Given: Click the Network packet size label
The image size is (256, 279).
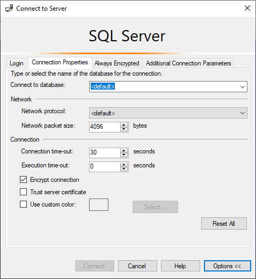Looking at the screenshot, I should pyautogui.click(x=48, y=126).
